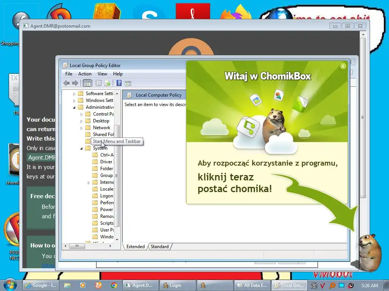The height and width of the screenshot is (291, 389).
Task: Open the File menu
Action: click(69, 74)
